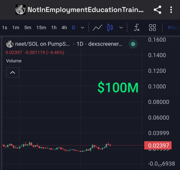Click the 0.1000 price axis label
This screenshot has height=170, width=180.
coord(157,86)
